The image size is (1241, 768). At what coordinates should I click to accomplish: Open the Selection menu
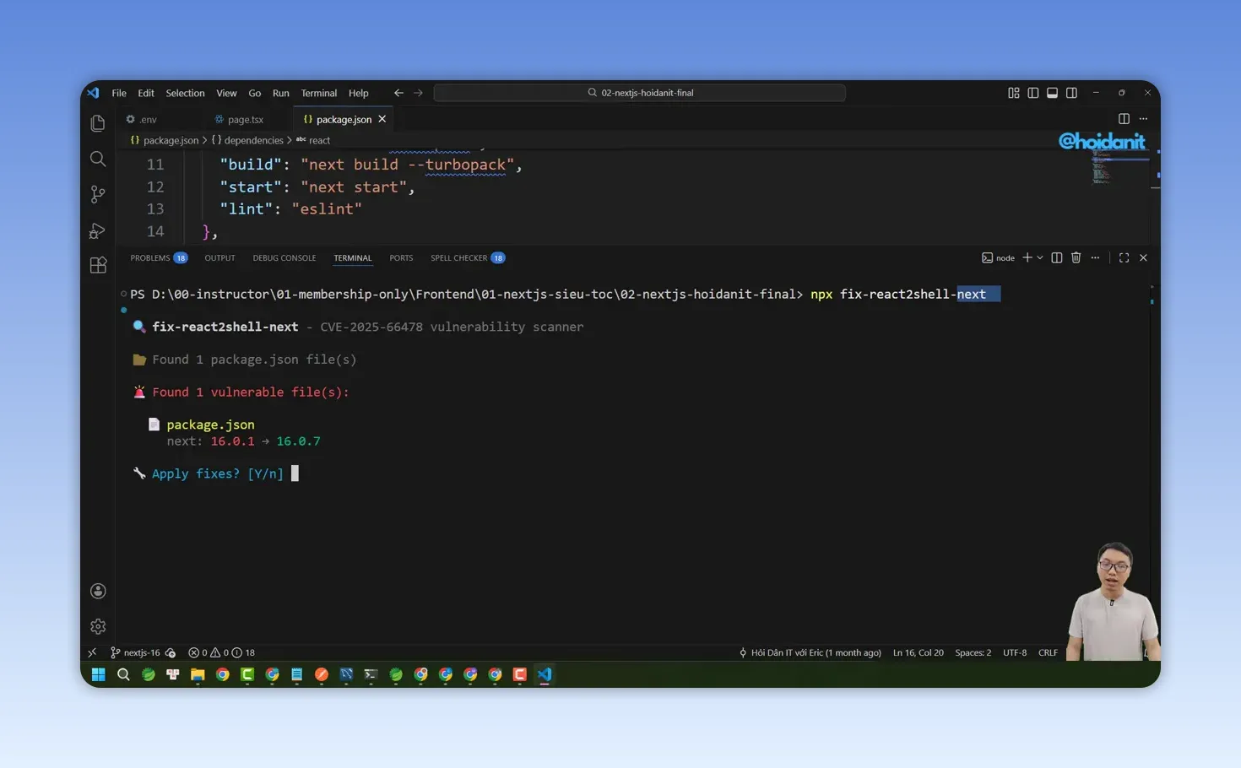coord(185,93)
